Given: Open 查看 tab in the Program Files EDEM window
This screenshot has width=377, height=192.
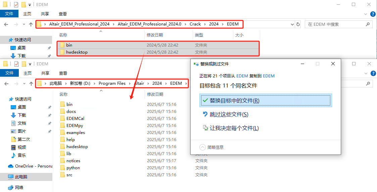Looking at the screenshot, I should (63, 73).
